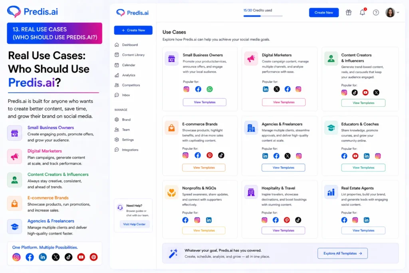Click Instagram icon in Small Business Owners card

pos(186,89)
